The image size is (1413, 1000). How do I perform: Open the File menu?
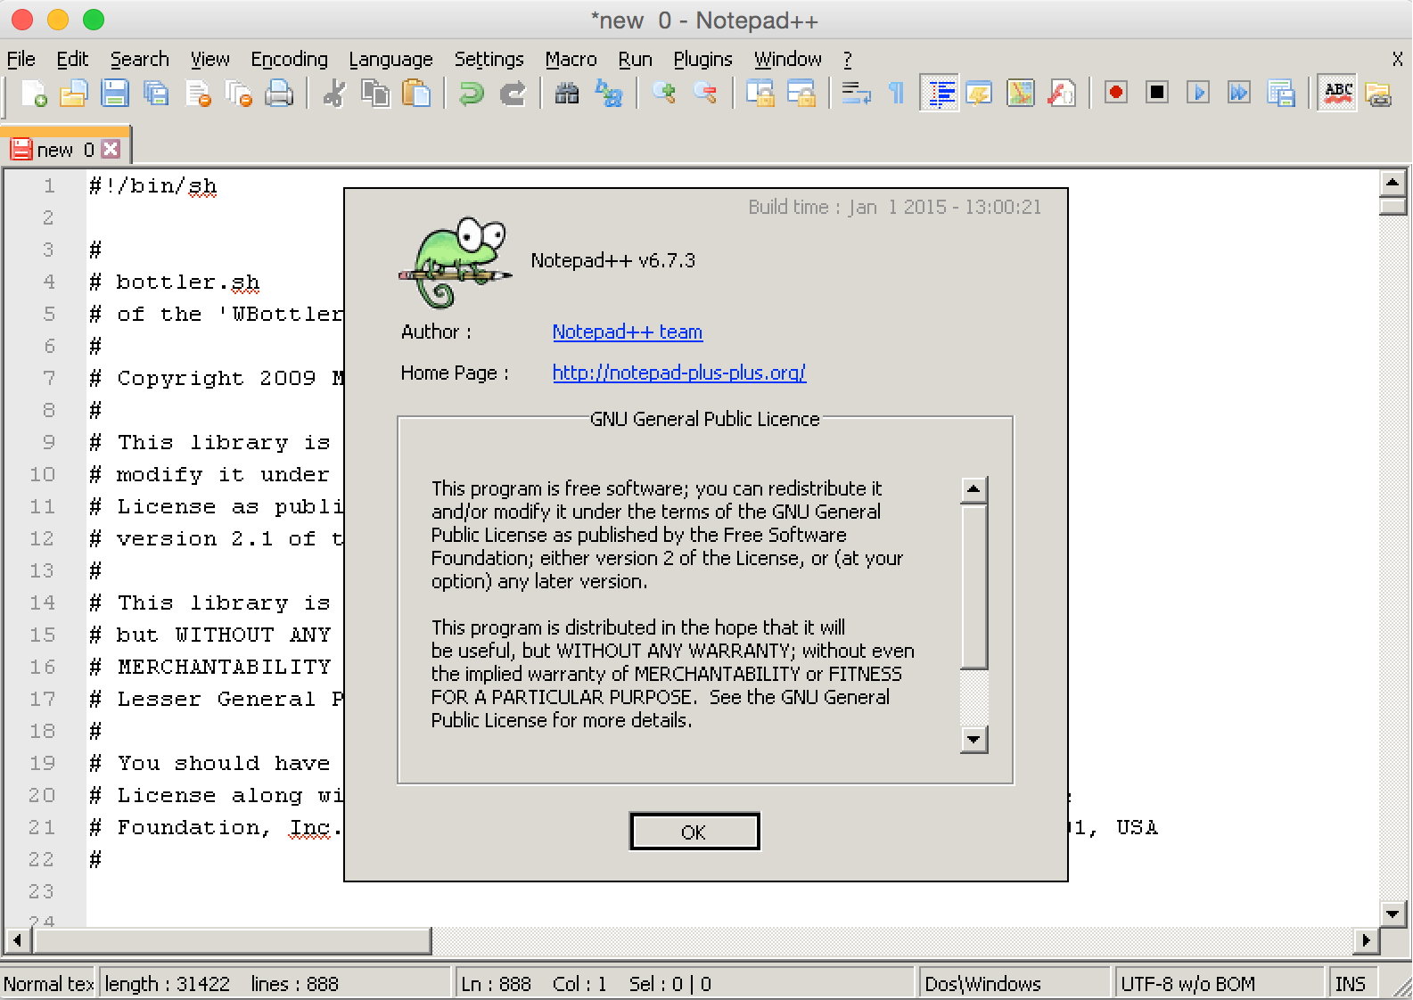pyautogui.click(x=21, y=59)
